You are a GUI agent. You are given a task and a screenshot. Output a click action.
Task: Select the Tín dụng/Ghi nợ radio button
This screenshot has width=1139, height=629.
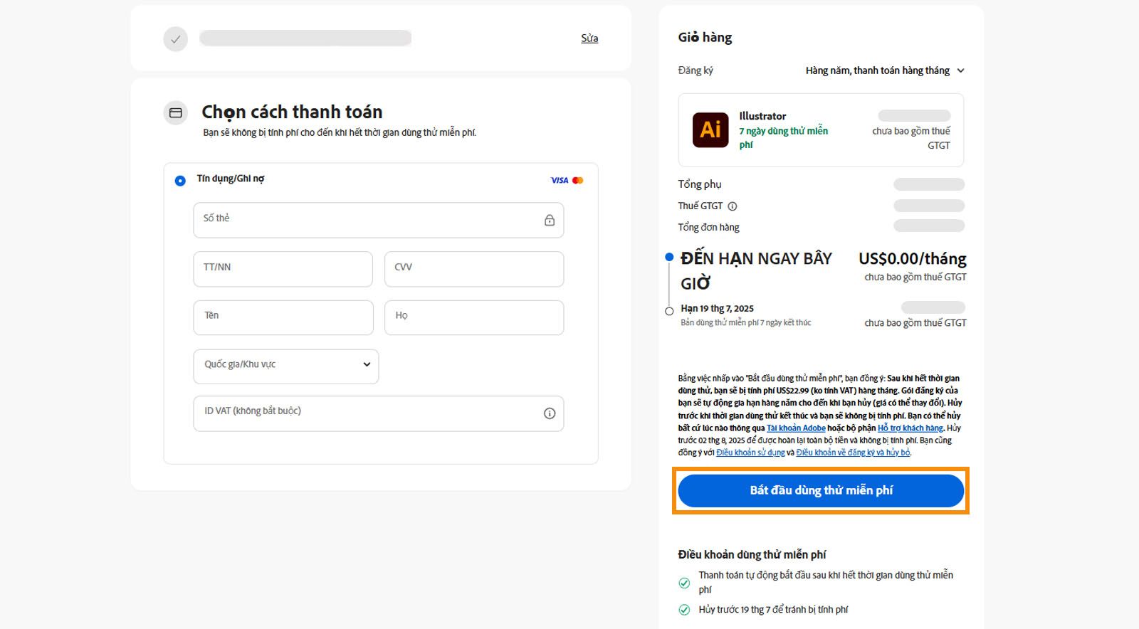tap(180, 181)
